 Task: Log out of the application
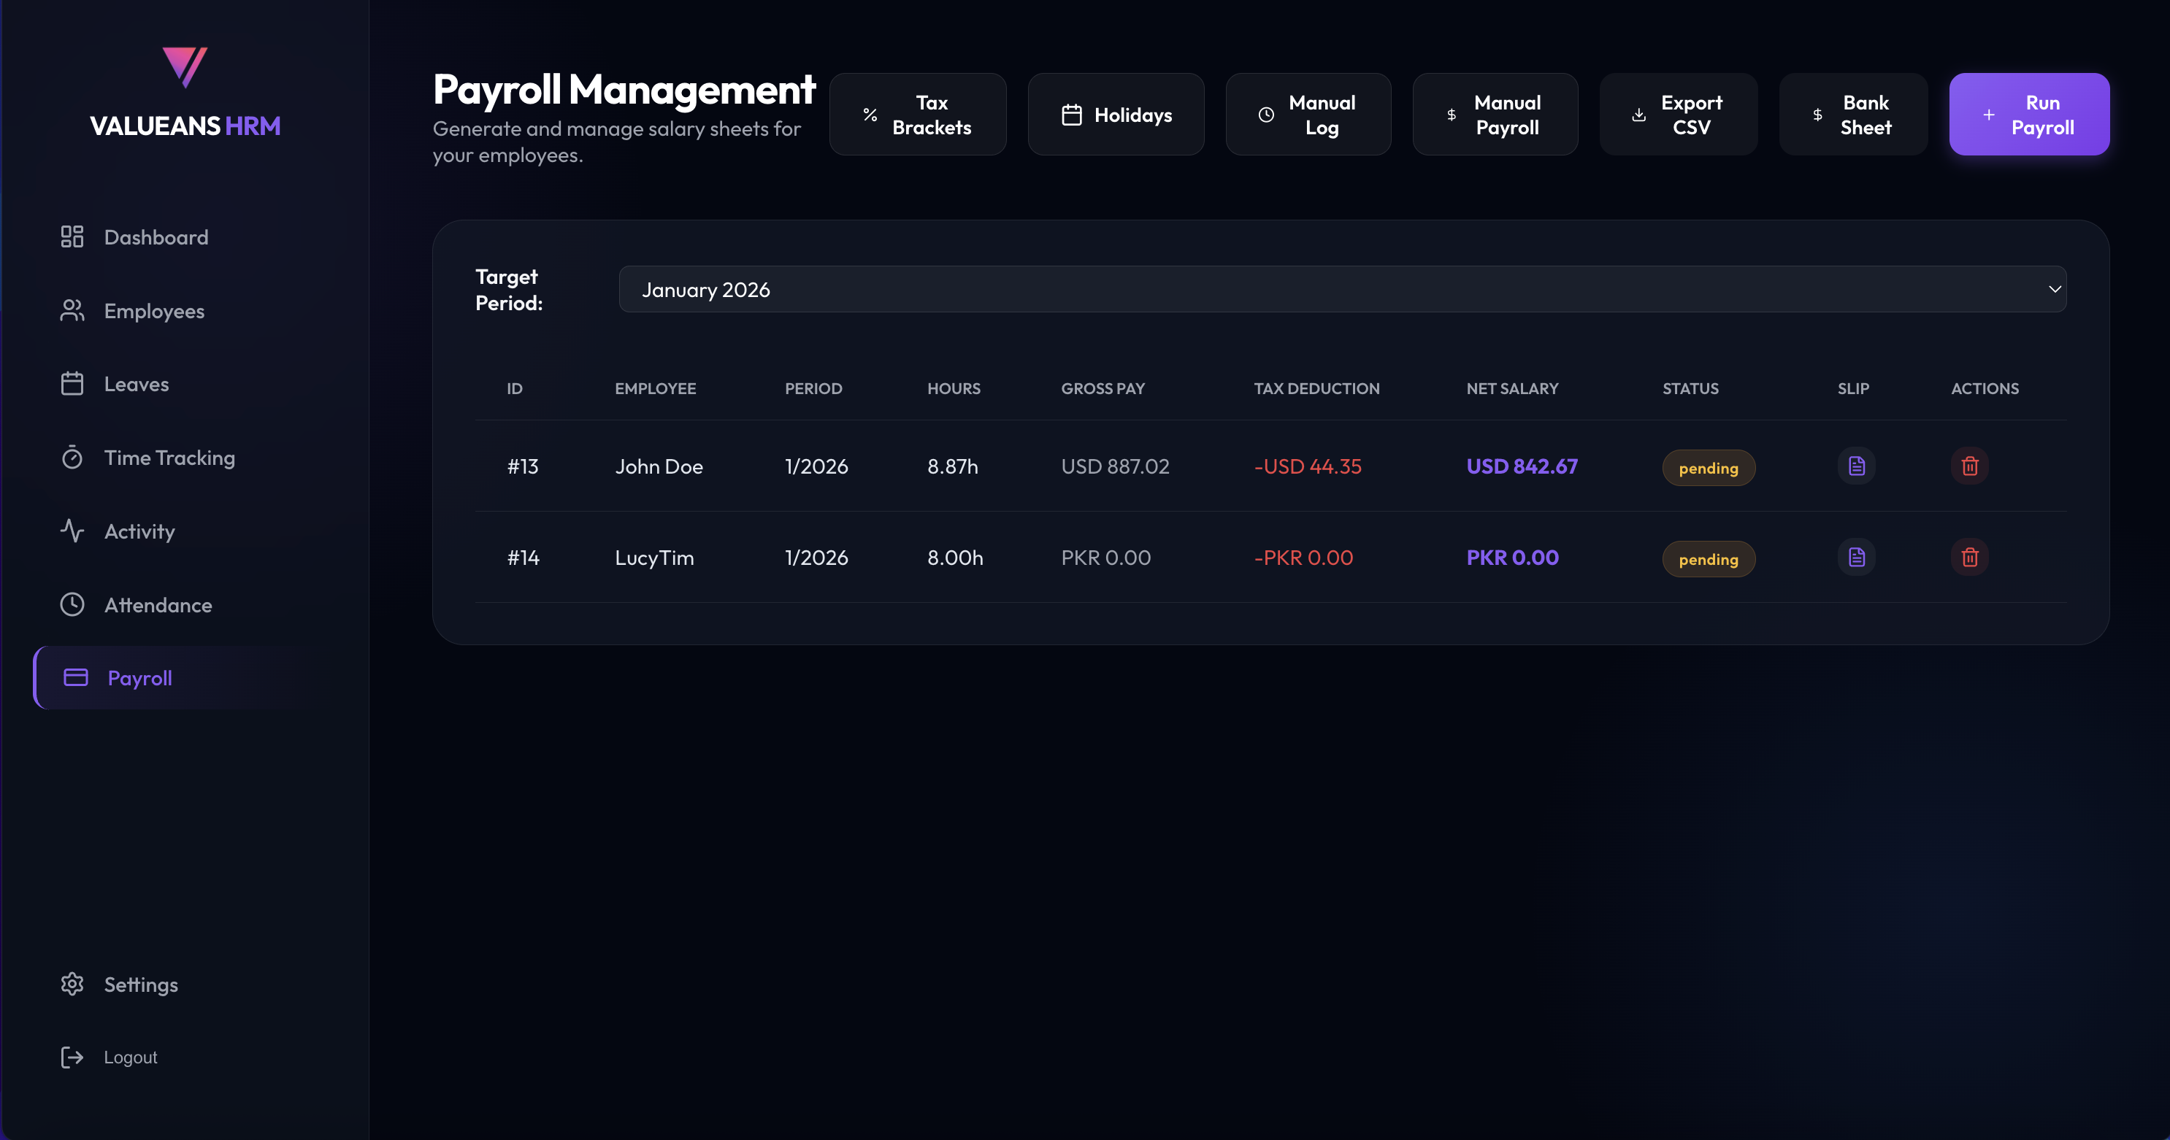(130, 1057)
